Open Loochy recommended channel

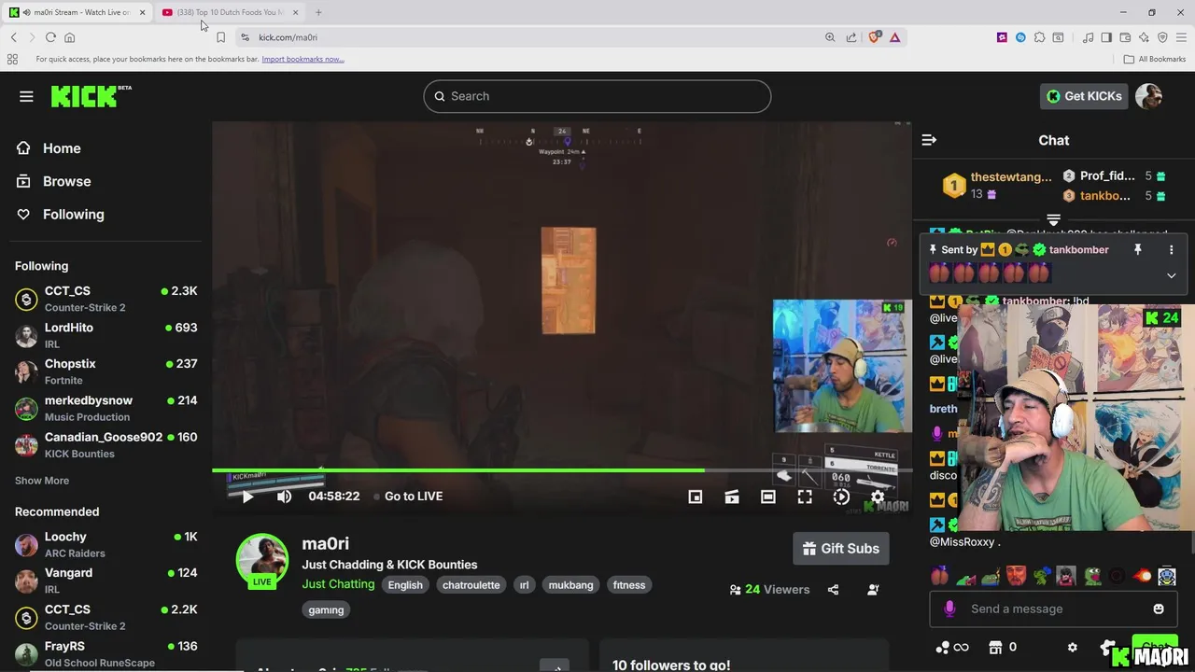click(x=105, y=544)
